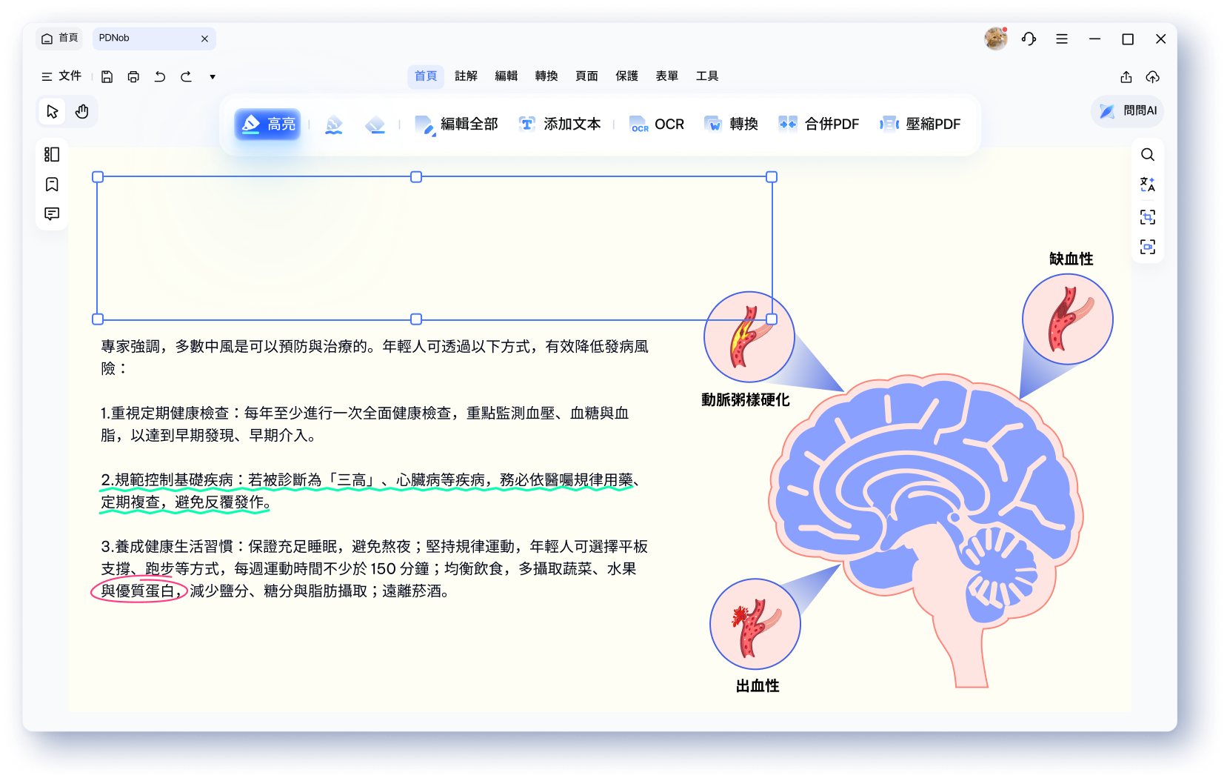Image resolution: width=1227 pixels, height=781 pixels.
Task: Select the arrow cursor tool
Action: click(52, 111)
